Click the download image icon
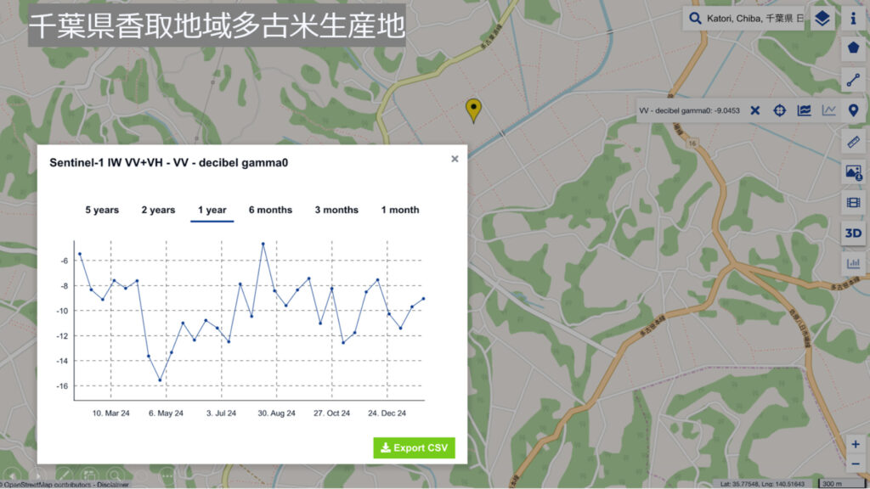 click(x=854, y=172)
